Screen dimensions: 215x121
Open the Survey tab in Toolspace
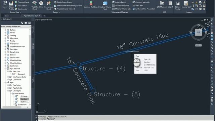click(x=33, y=63)
